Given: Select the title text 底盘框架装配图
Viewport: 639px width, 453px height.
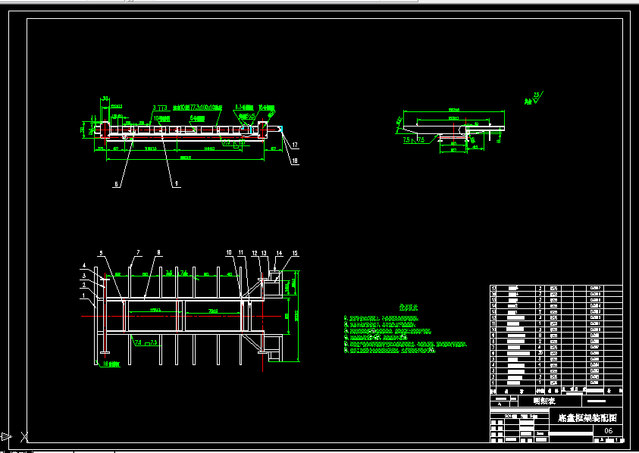Looking at the screenshot, I should click(x=587, y=417).
